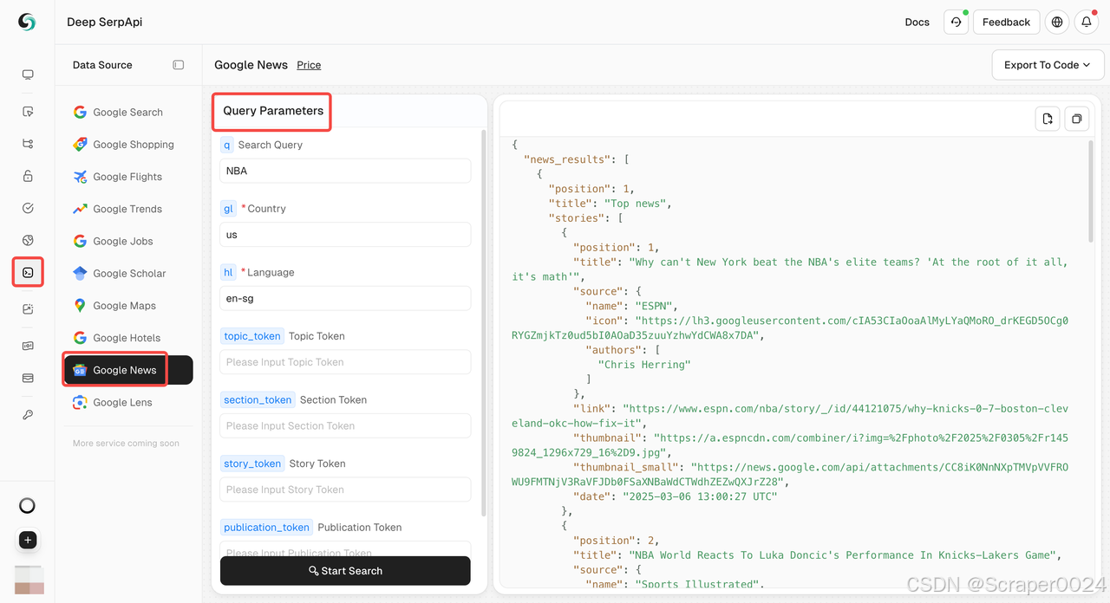Click the section_token parameter tag
This screenshot has height=603, width=1110.
[x=258, y=399]
